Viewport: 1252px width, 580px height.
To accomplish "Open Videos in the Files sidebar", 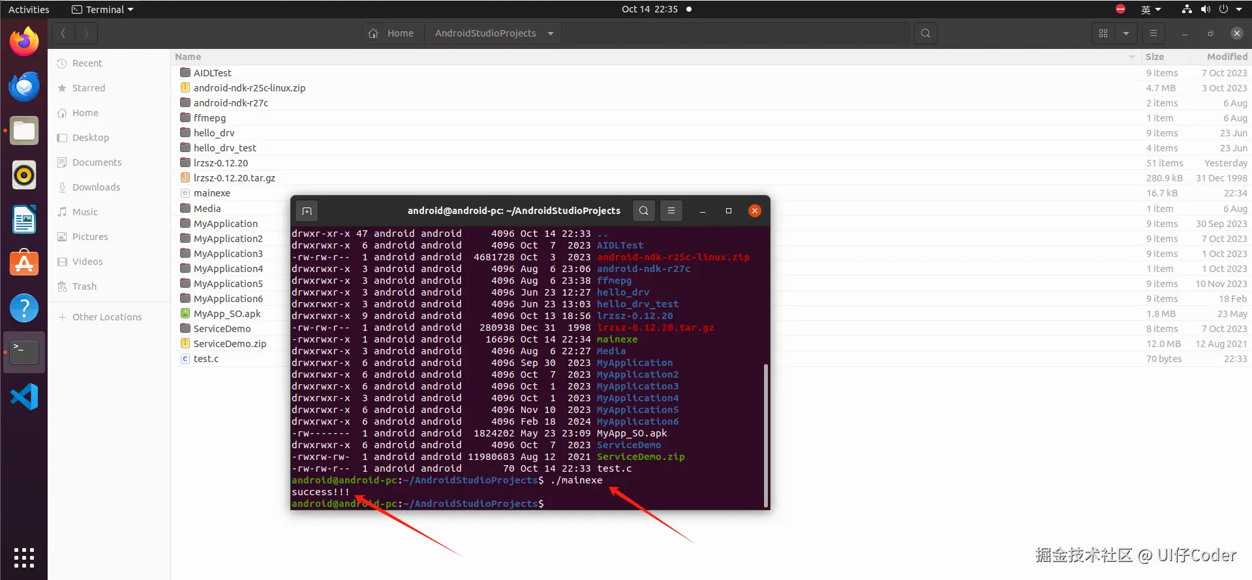I will pos(108,262).
